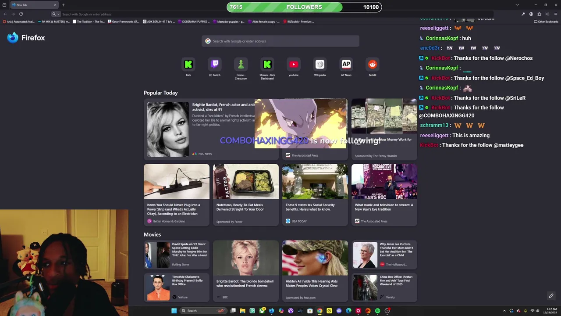Open Discord from the taskbar
Image resolution: width=561 pixels, height=316 pixels.
[339, 311]
